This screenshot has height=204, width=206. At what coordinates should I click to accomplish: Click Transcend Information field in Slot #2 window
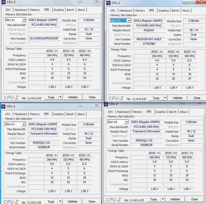pos(147,131)
